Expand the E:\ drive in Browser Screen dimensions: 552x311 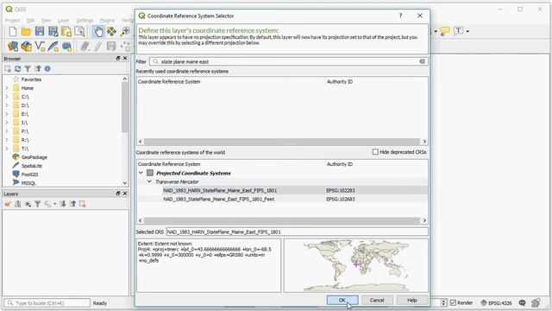pyautogui.click(x=7, y=114)
